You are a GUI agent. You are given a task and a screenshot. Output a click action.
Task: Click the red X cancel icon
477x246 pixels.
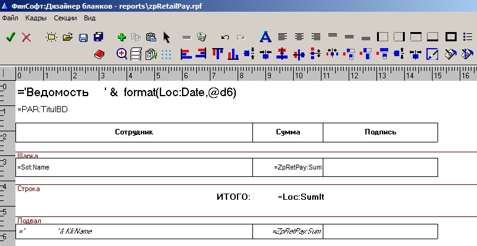[27, 37]
